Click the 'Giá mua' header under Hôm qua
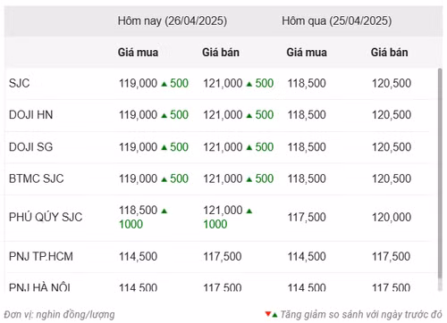Screen dimensions: 447x323 point(307,53)
